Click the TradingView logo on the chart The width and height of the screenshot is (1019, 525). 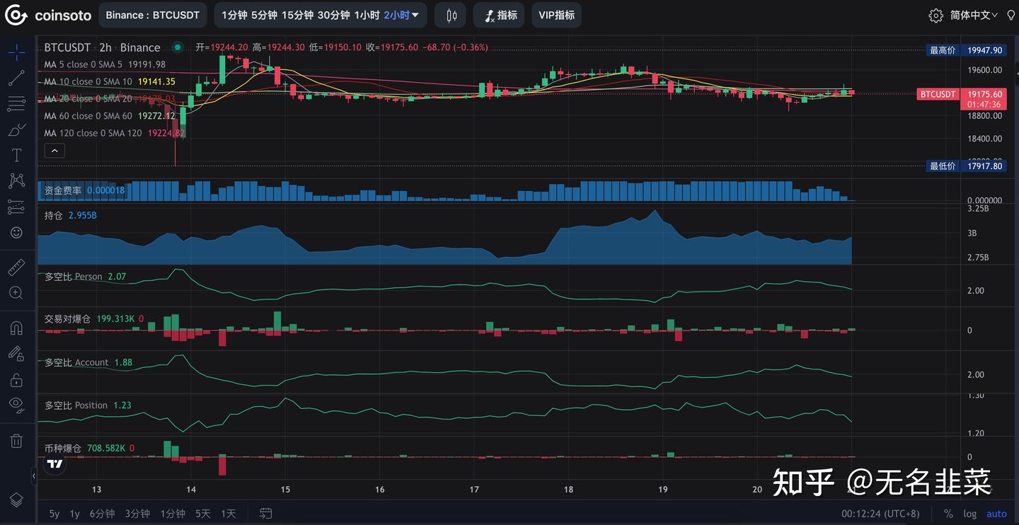[54, 464]
